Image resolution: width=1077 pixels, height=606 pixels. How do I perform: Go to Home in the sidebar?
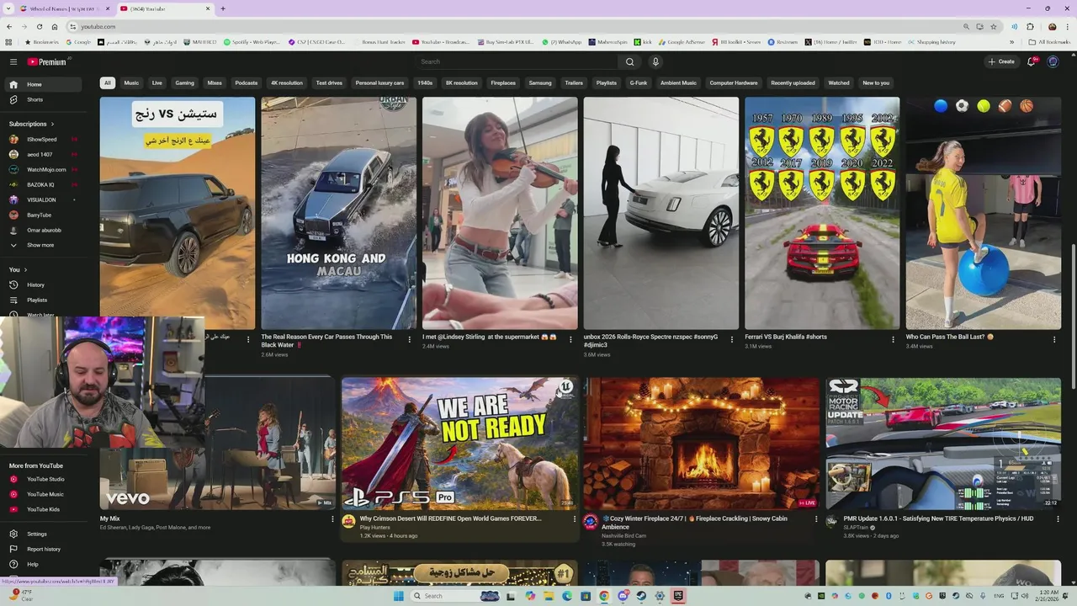(45, 84)
